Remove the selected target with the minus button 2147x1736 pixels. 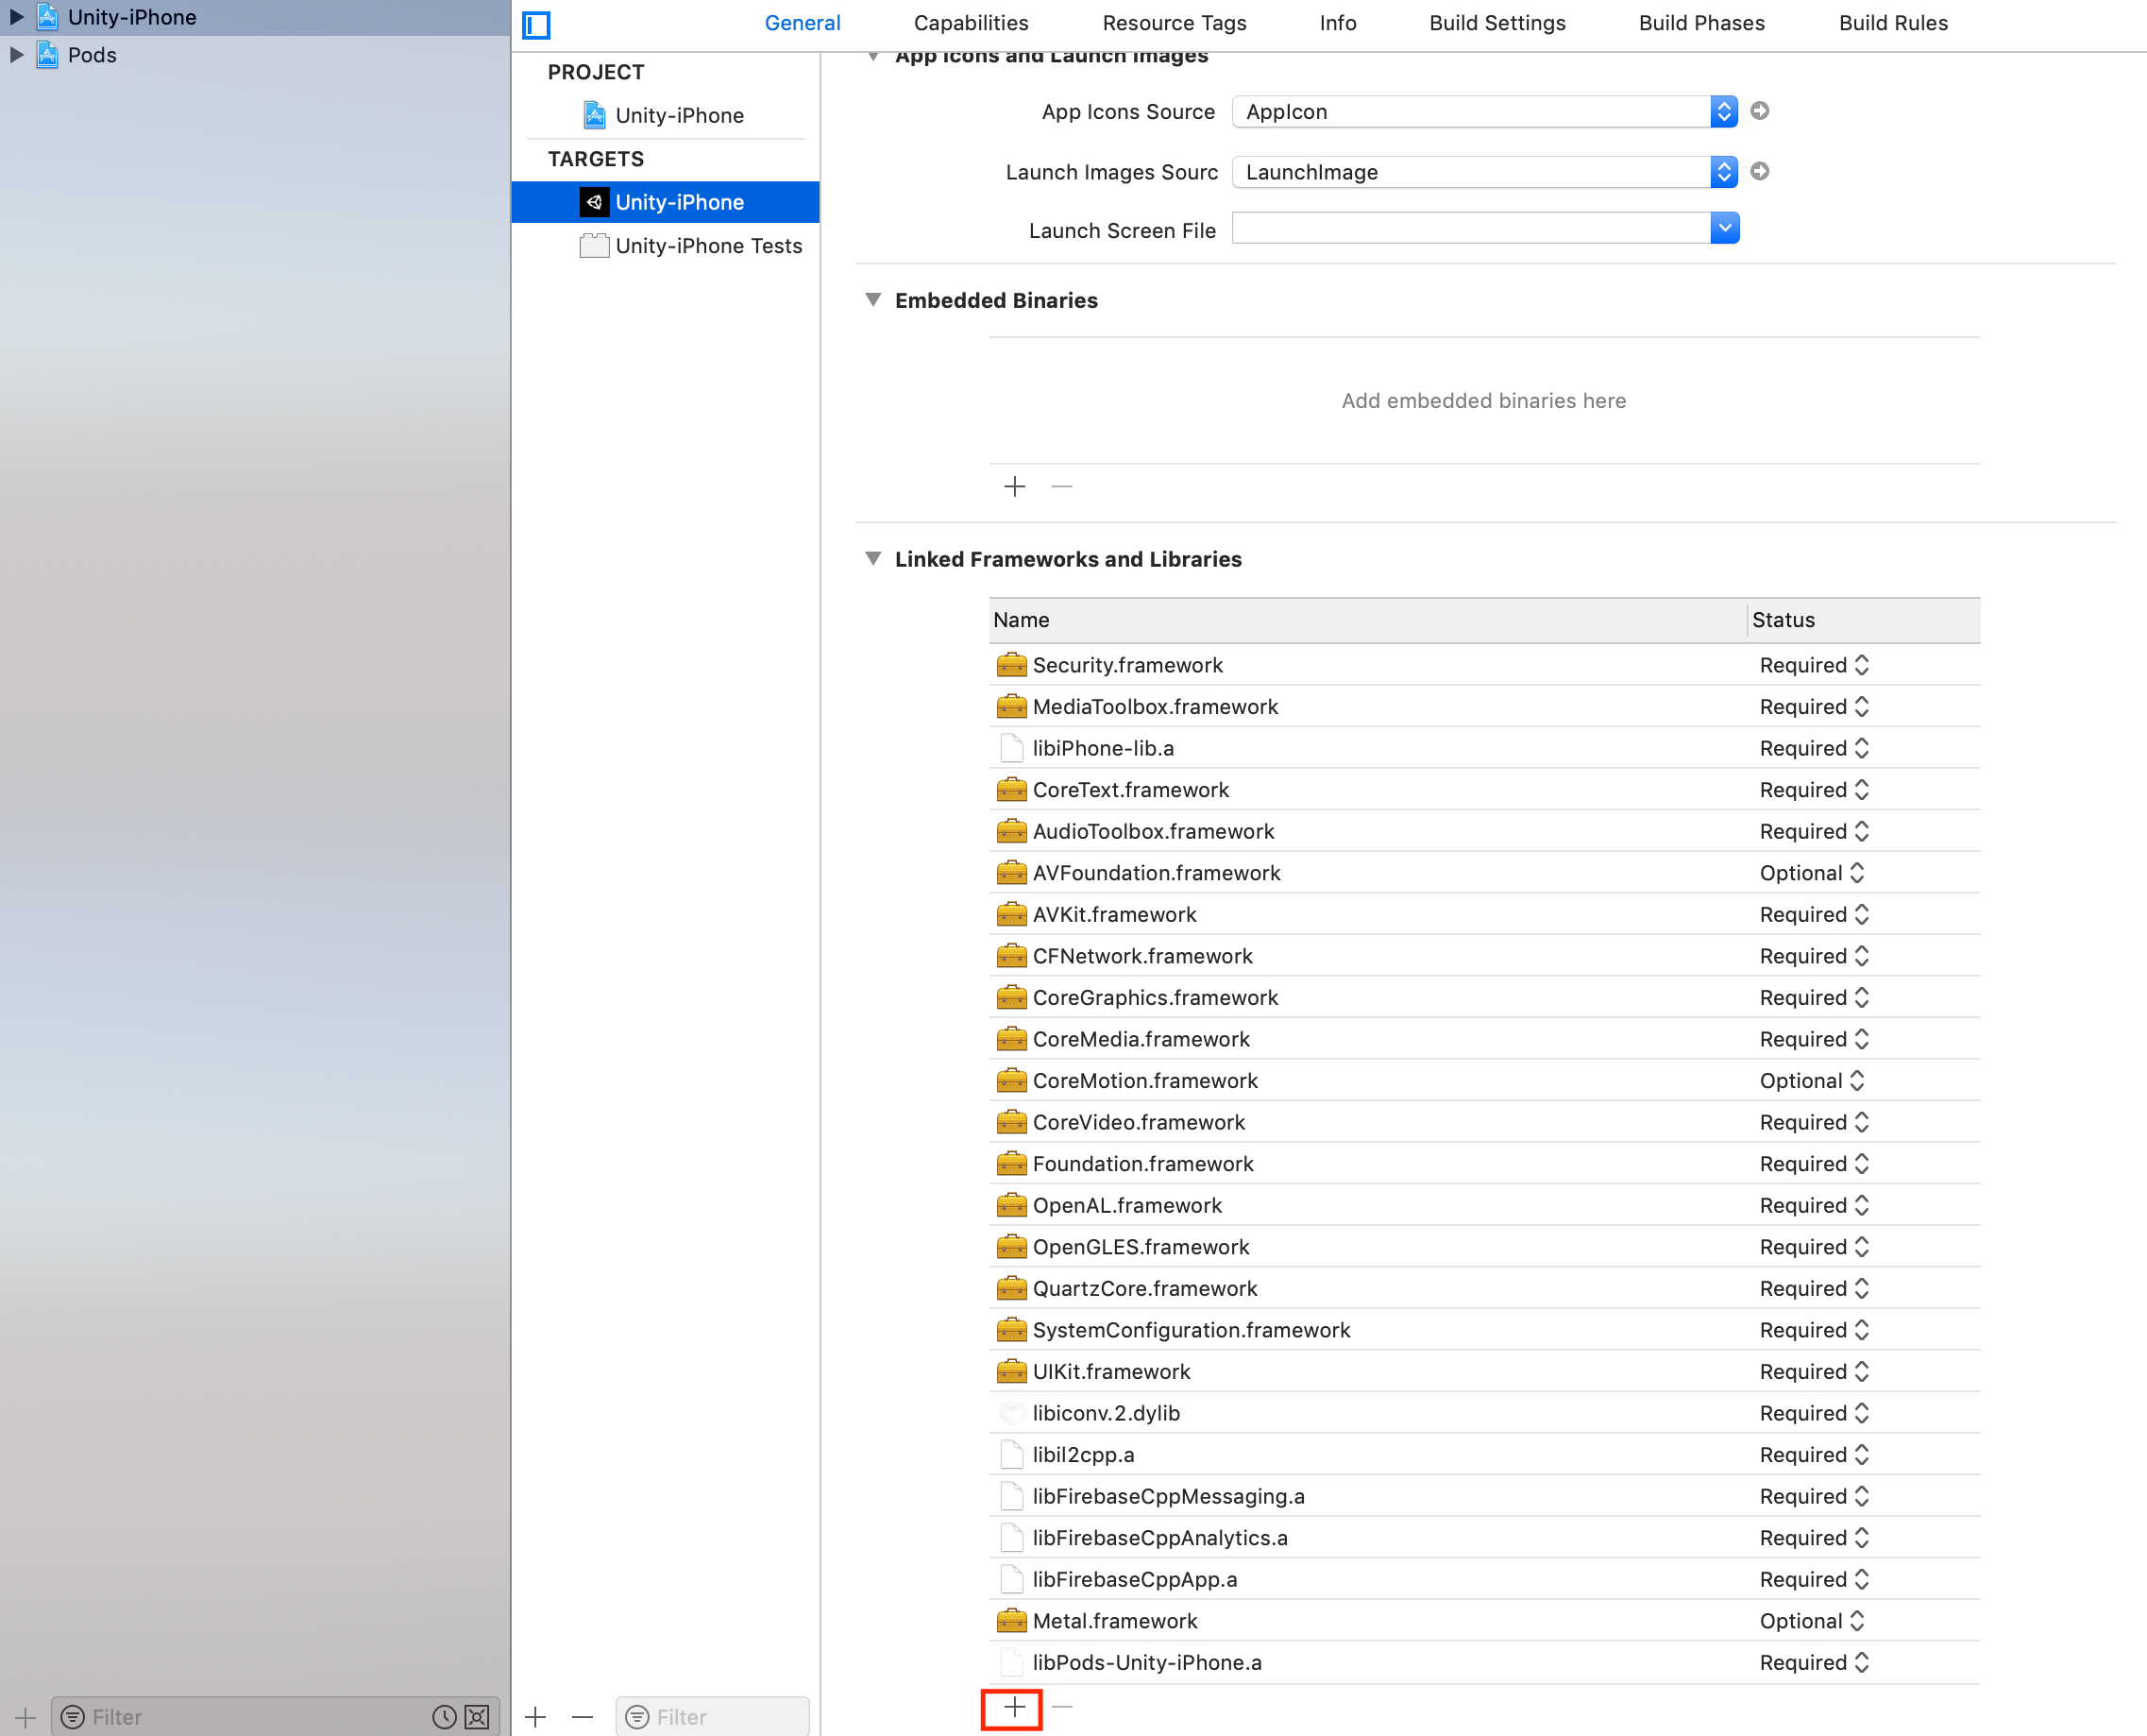tap(583, 1717)
